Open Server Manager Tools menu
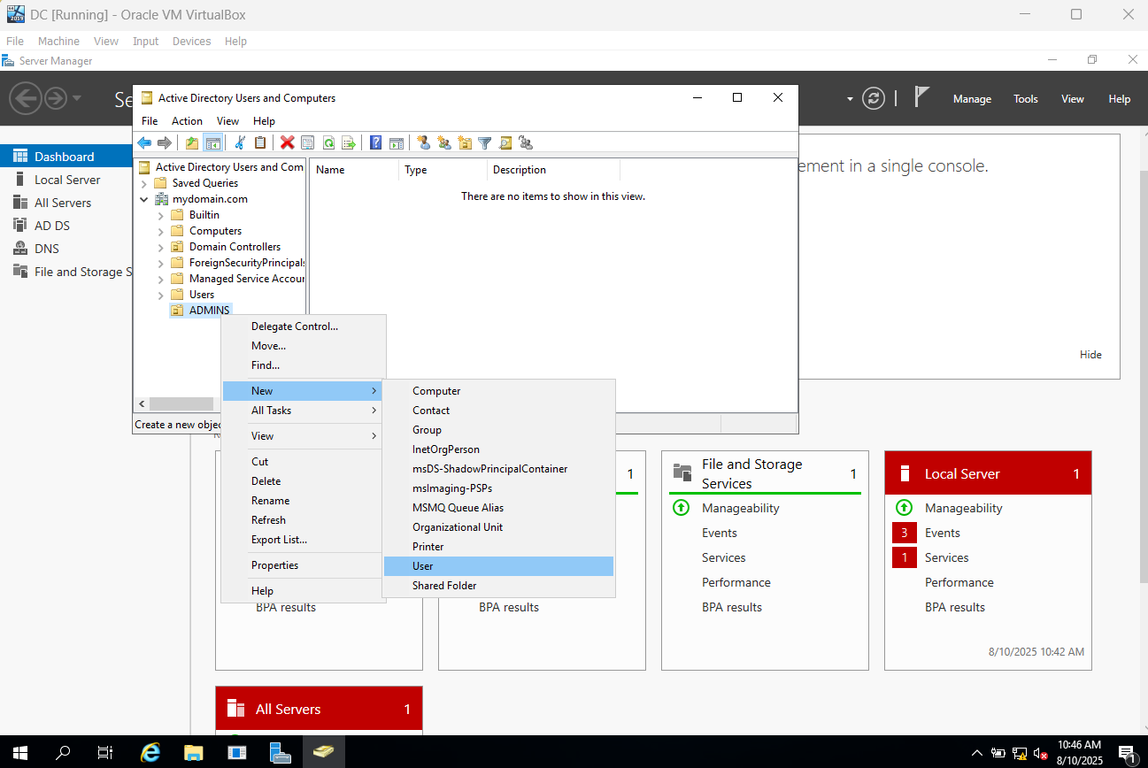This screenshot has width=1148, height=768. pos(1026,99)
